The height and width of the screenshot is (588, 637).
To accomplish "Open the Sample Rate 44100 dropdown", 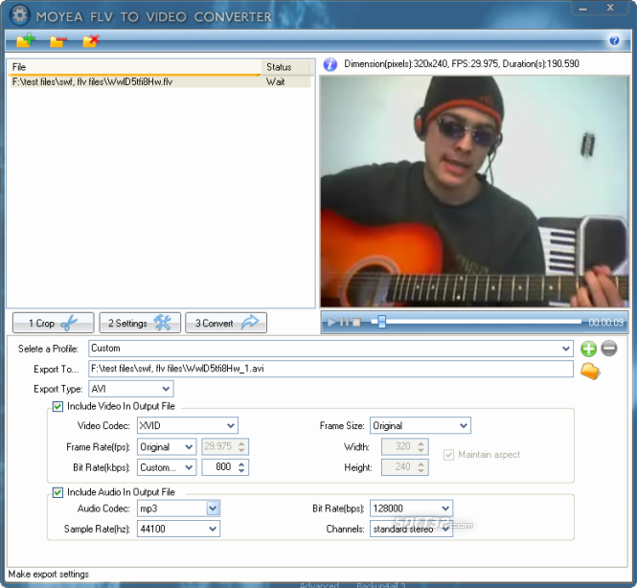I will coord(178,529).
